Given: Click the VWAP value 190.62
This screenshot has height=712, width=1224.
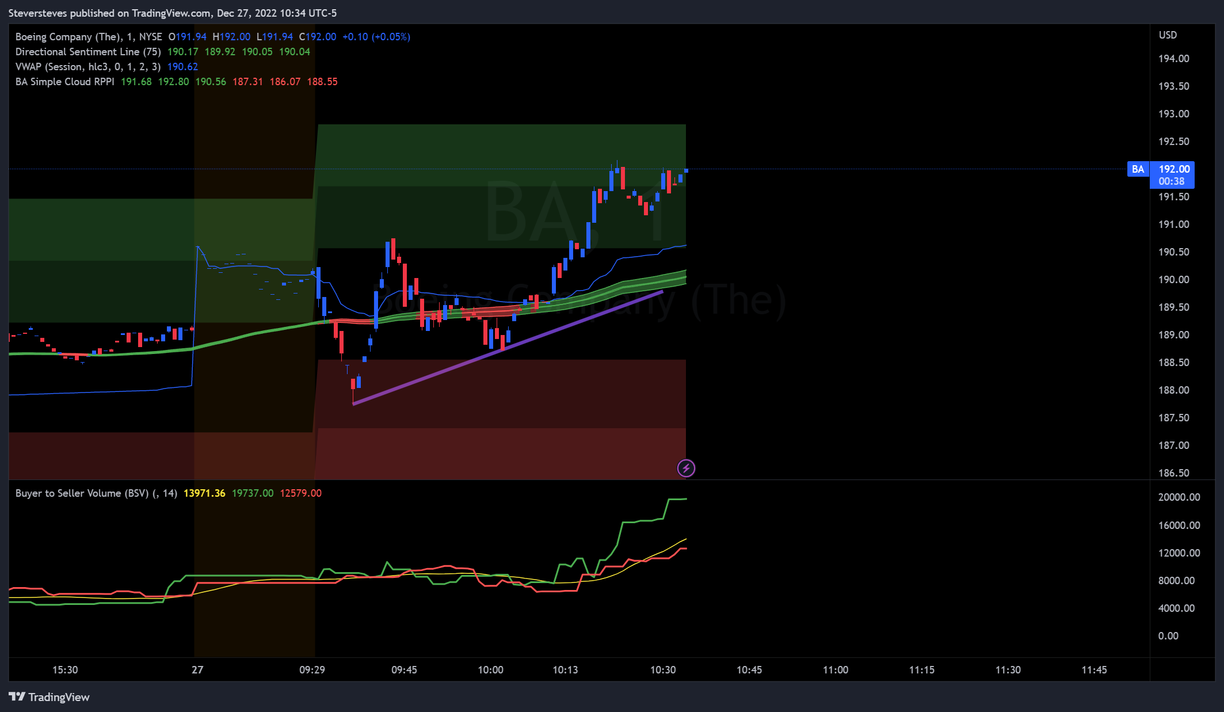Looking at the screenshot, I should tap(182, 67).
